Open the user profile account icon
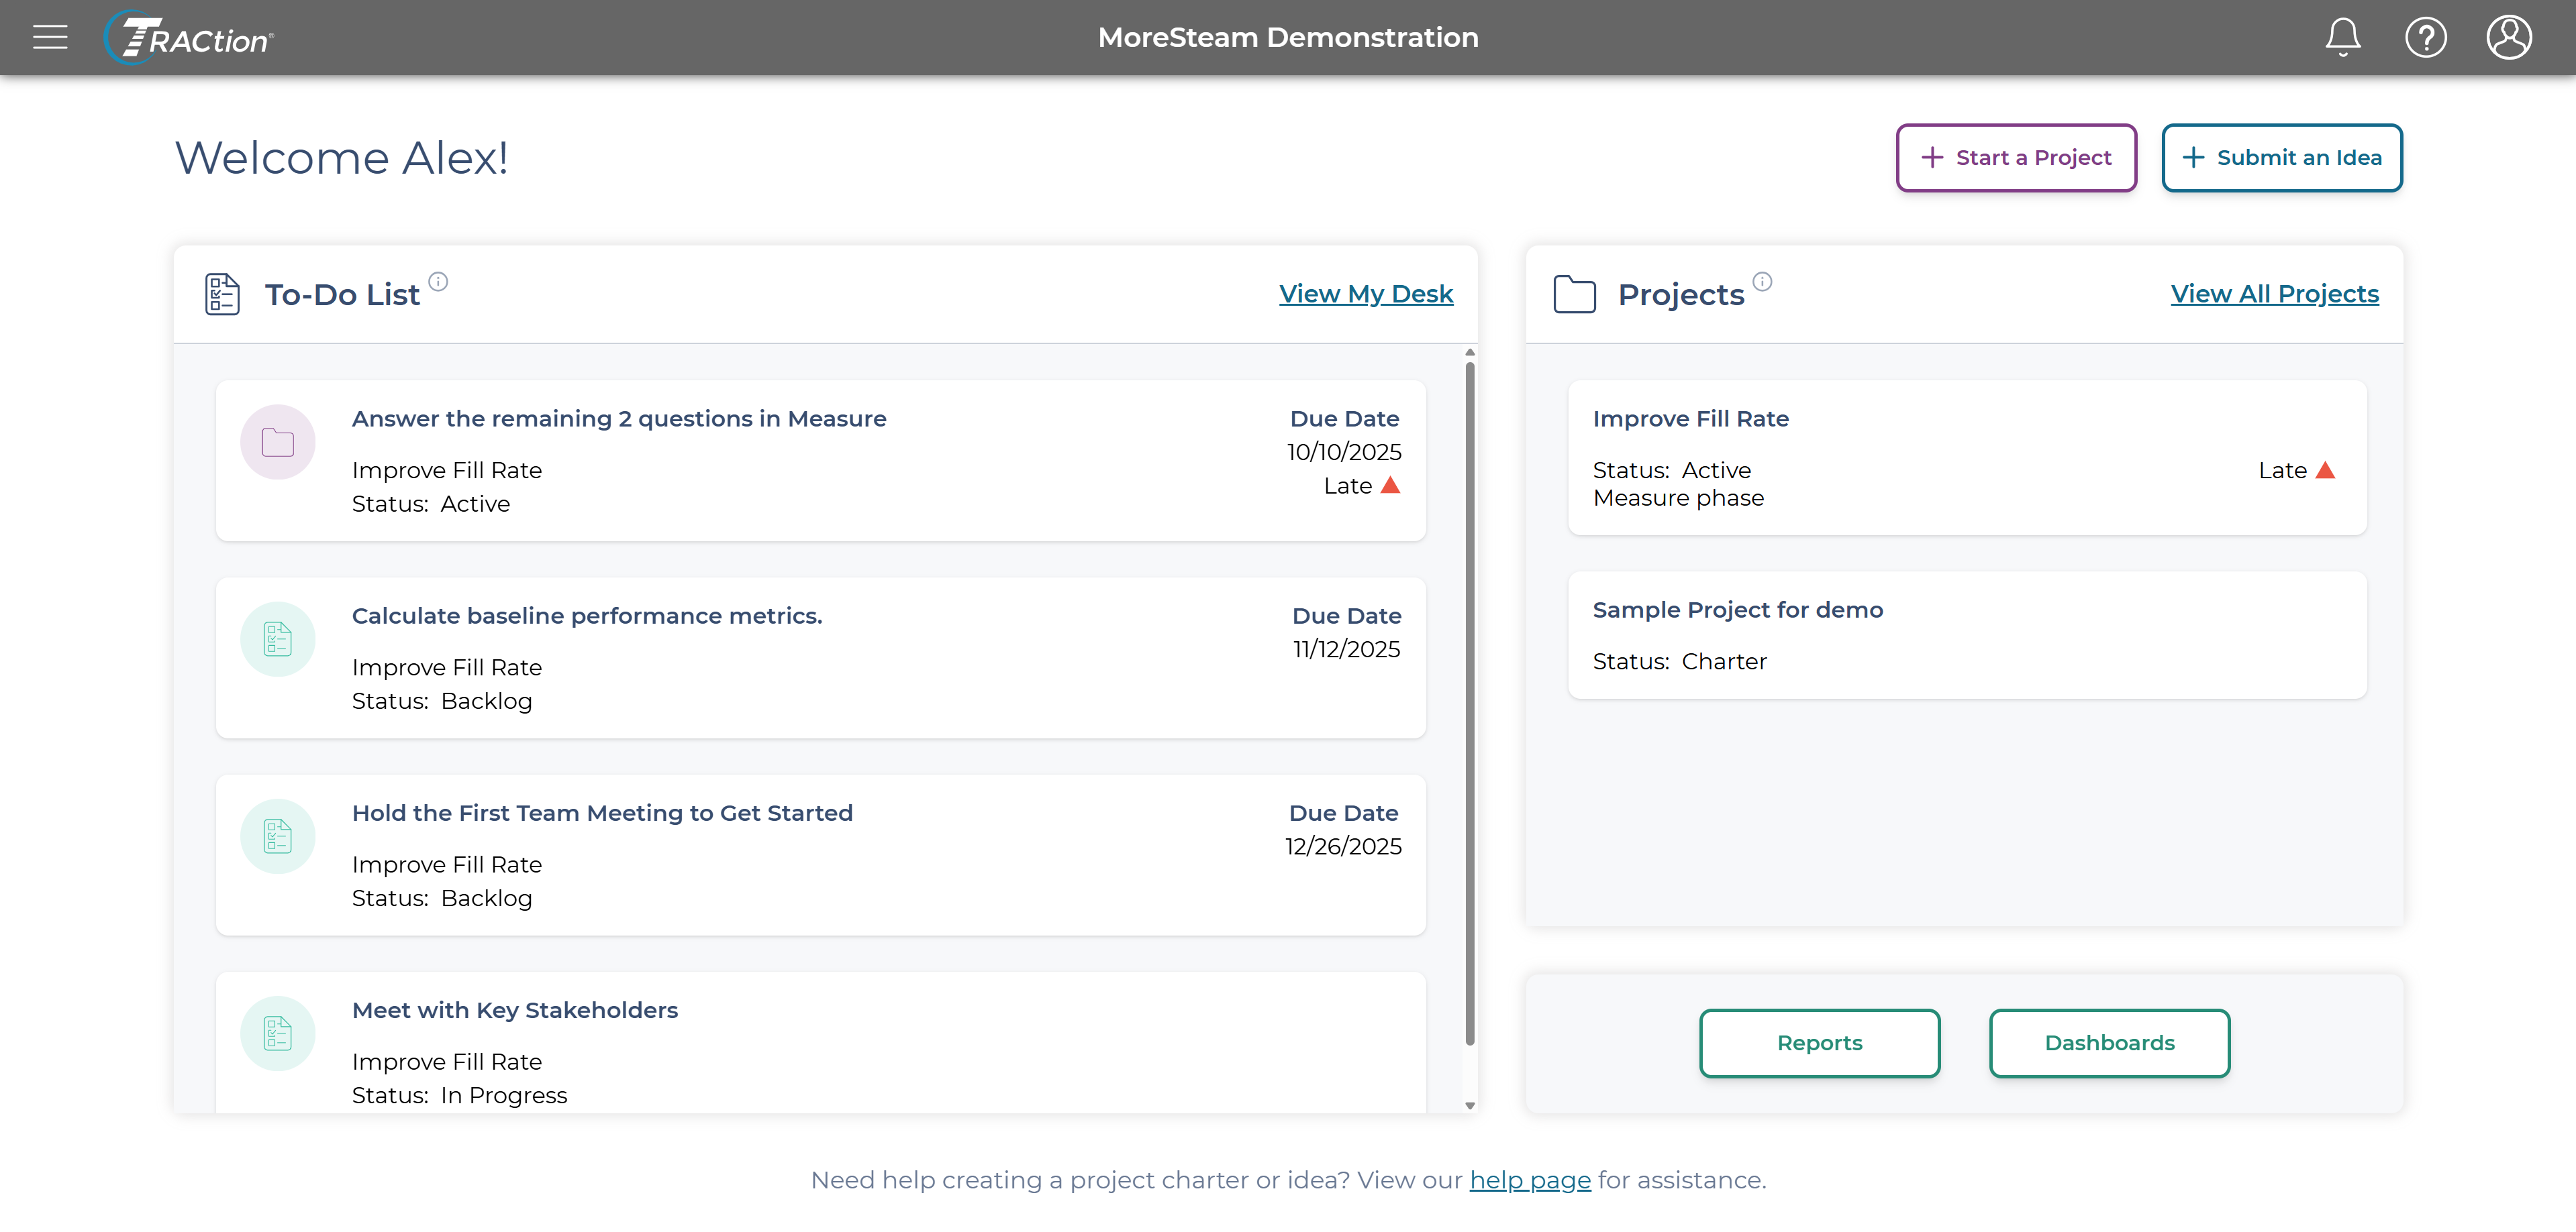The width and height of the screenshot is (2576, 1232). pos(2509,38)
